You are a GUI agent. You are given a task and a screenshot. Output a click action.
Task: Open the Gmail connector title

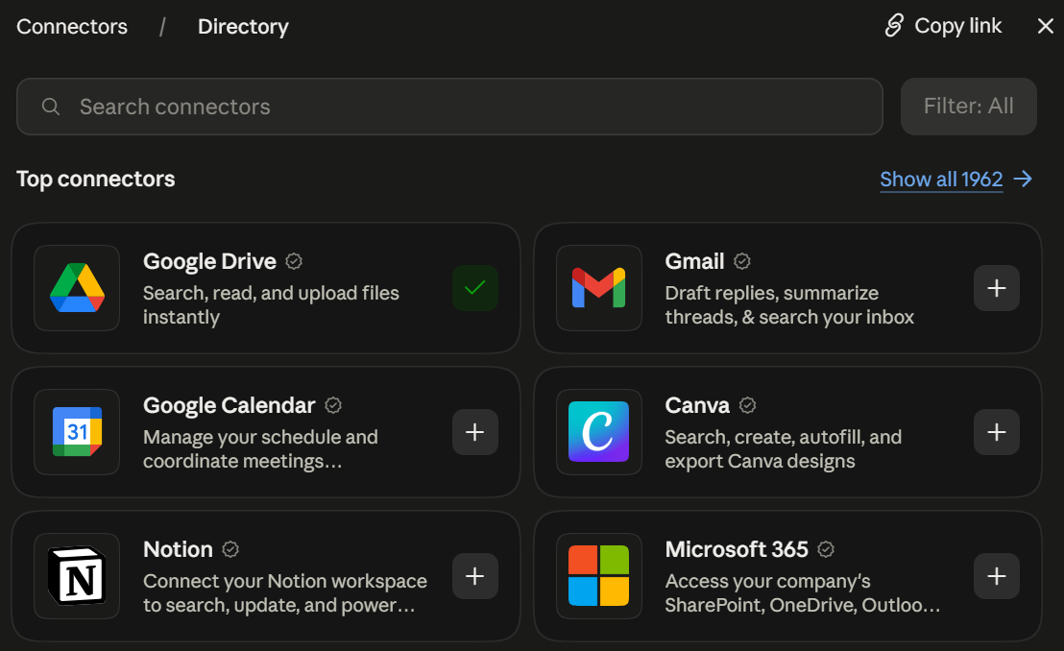(695, 261)
